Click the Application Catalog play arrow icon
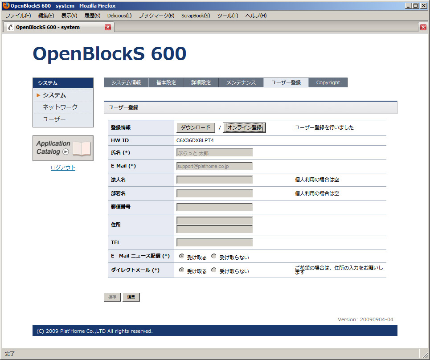 click(66, 151)
